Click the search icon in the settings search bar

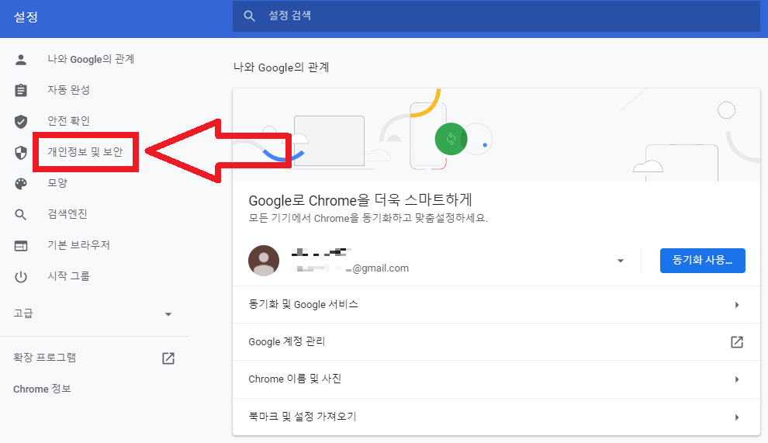(x=249, y=16)
